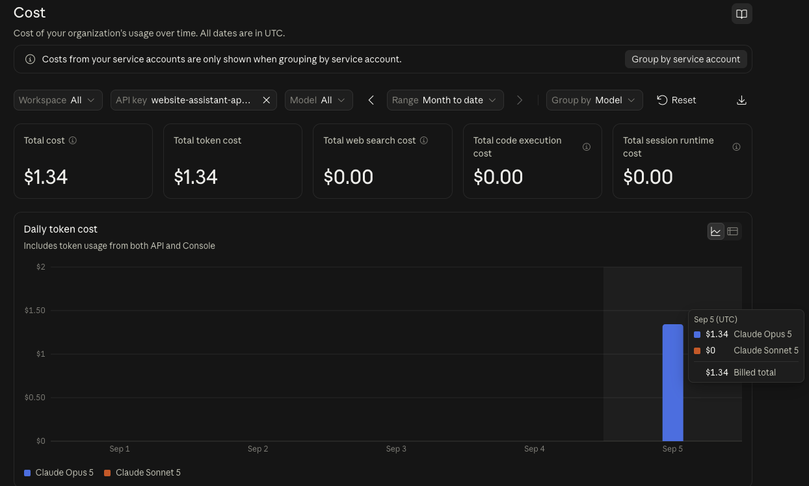Open the Group by Model dropdown
The width and height of the screenshot is (809, 486).
click(594, 100)
